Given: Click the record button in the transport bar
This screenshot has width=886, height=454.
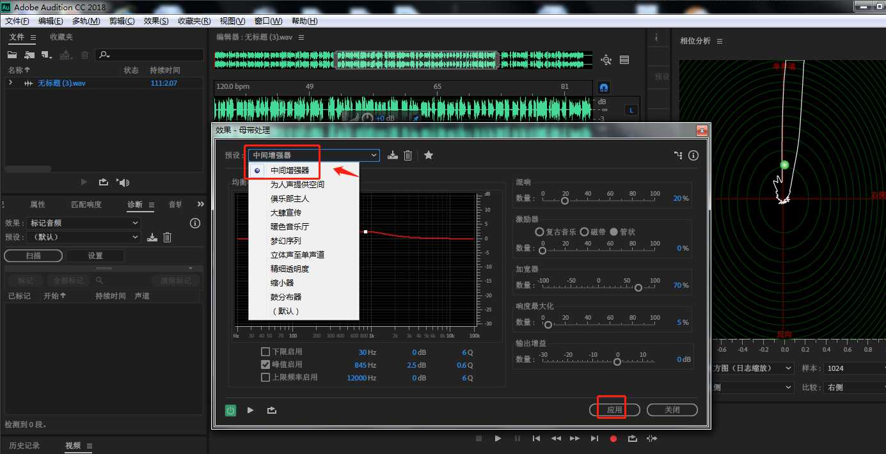Looking at the screenshot, I should [x=612, y=438].
